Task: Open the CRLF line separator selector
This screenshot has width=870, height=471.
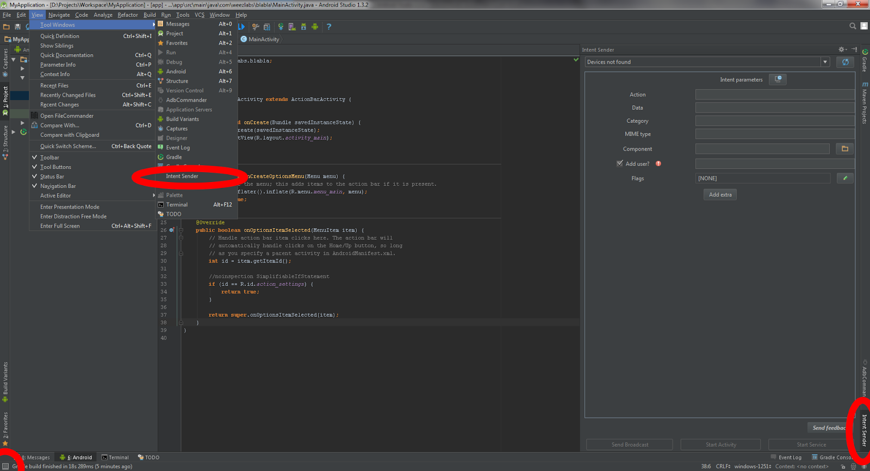Action: tap(723, 466)
